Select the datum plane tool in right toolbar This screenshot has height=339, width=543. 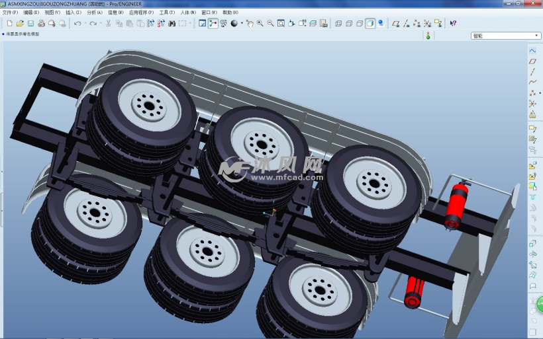(532, 61)
